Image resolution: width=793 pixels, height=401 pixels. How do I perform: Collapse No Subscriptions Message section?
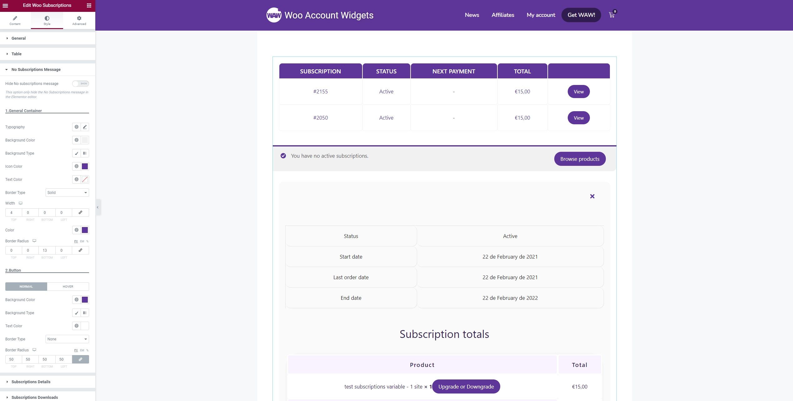click(47, 70)
